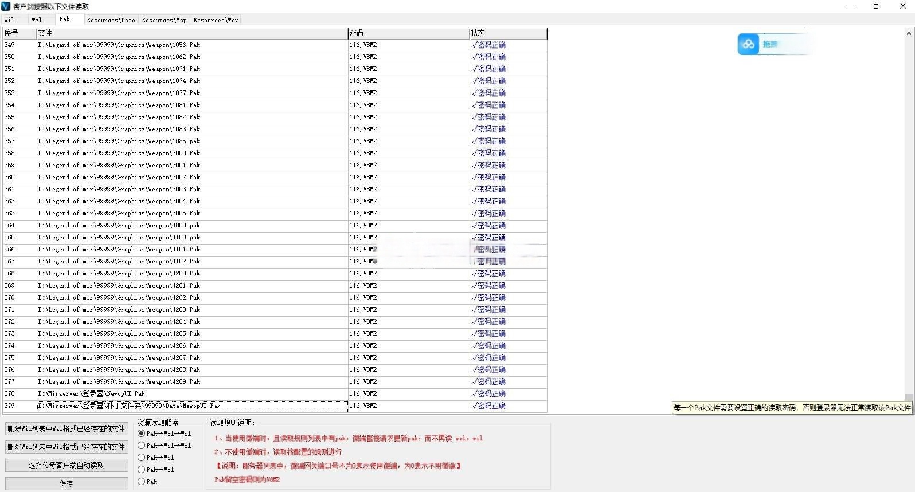
Task: Click the 密码 column header
Action: pos(409,33)
